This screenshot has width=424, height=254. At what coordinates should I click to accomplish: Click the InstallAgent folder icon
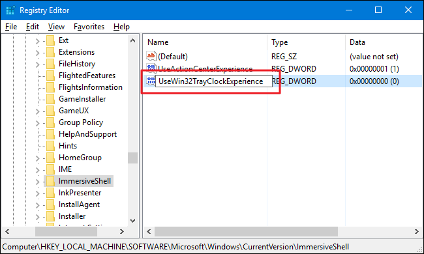click(51, 205)
